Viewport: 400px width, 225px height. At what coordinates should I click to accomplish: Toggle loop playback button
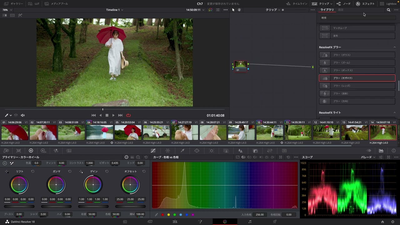[128, 115]
